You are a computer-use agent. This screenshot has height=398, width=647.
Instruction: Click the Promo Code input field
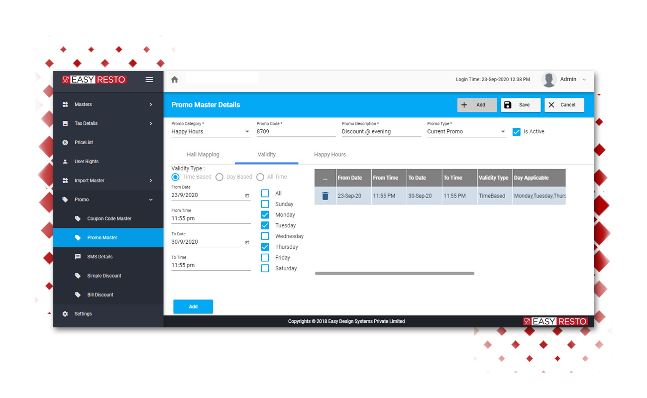point(296,132)
